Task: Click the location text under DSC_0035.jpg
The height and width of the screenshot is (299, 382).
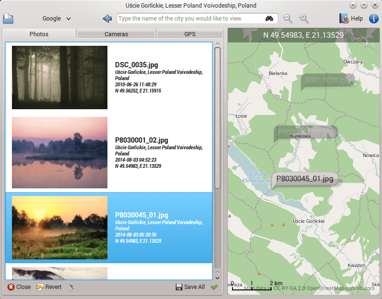Action: pyautogui.click(x=159, y=75)
